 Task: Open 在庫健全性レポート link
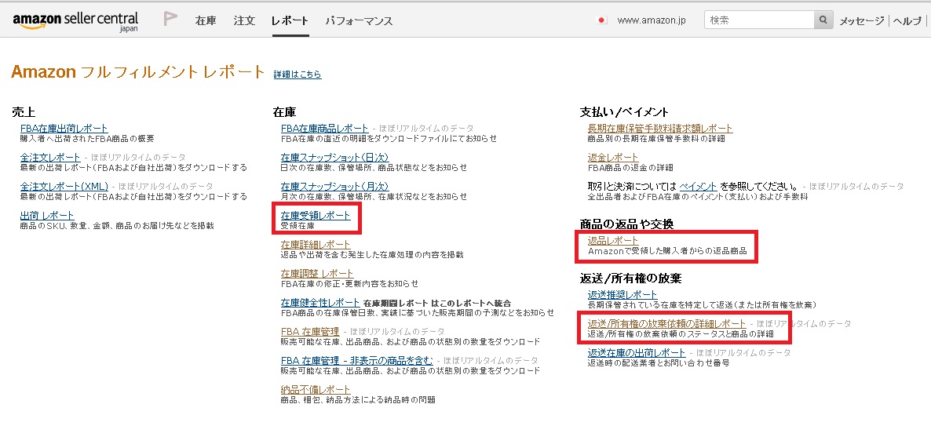coord(320,303)
